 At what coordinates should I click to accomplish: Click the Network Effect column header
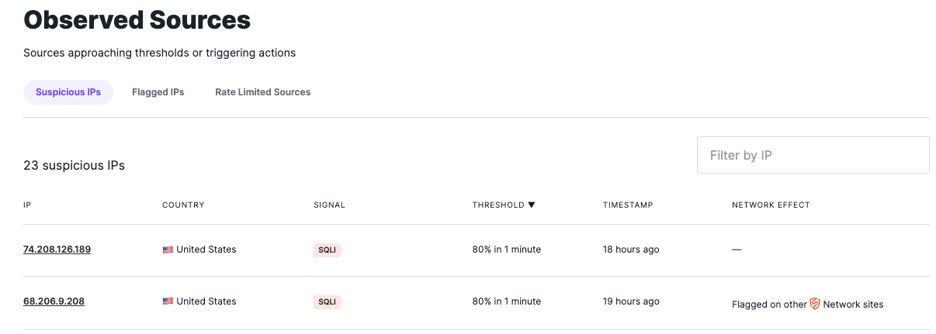(x=771, y=205)
